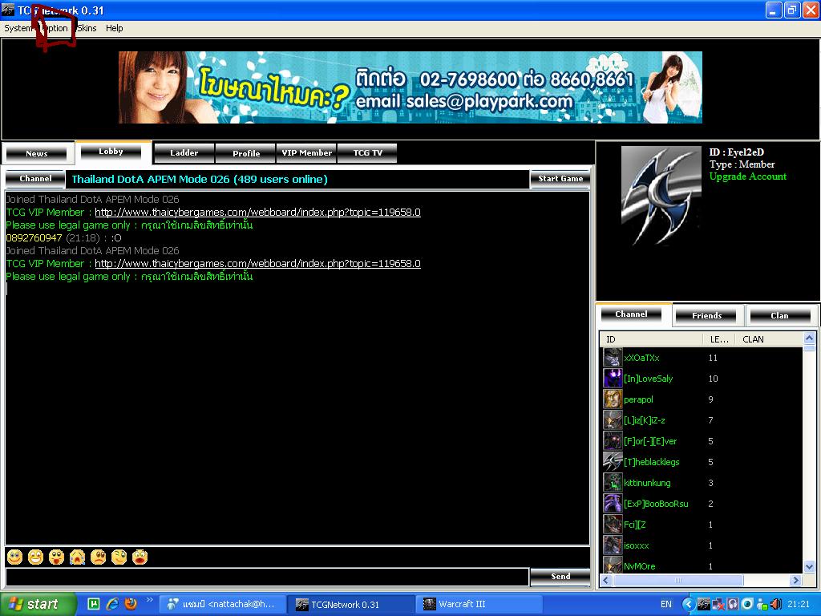Click the playpark advertisement banner

pos(410,87)
